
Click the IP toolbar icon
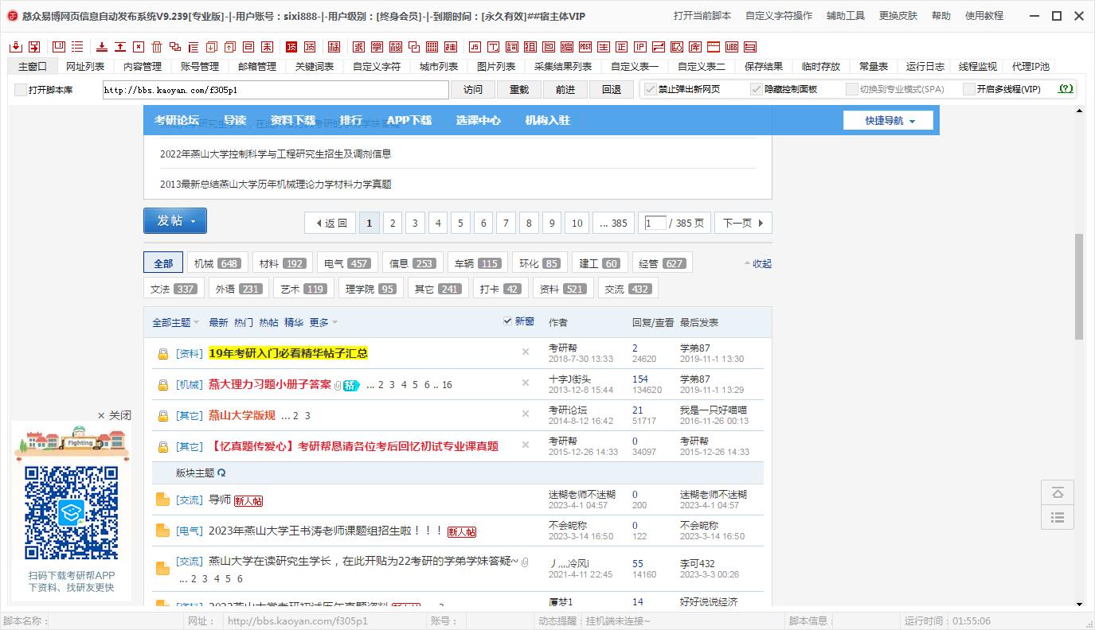click(x=640, y=47)
